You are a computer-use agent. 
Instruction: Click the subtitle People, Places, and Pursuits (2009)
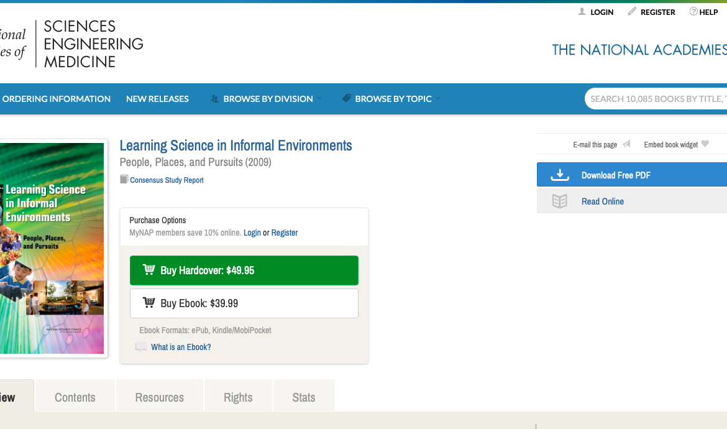point(195,162)
